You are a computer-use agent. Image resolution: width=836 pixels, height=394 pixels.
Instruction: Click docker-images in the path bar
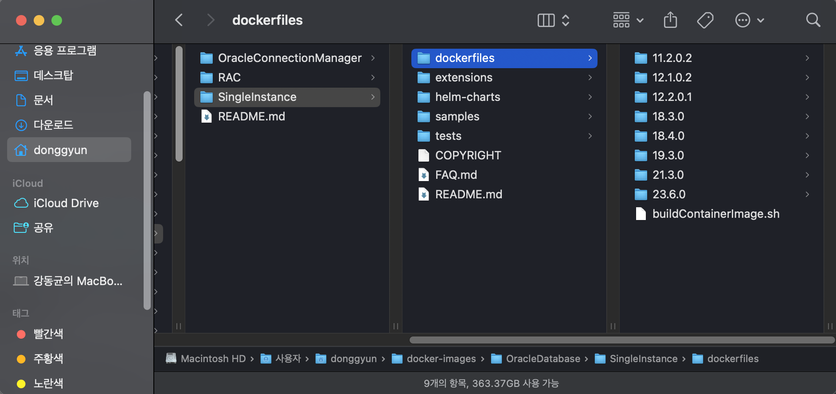(x=441, y=359)
